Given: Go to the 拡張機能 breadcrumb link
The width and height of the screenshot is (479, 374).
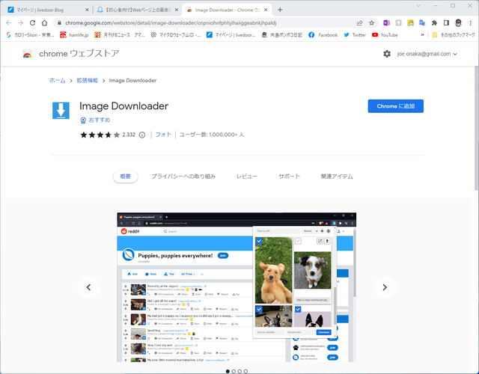Looking at the screenshot, I should (x=87, y=81).
